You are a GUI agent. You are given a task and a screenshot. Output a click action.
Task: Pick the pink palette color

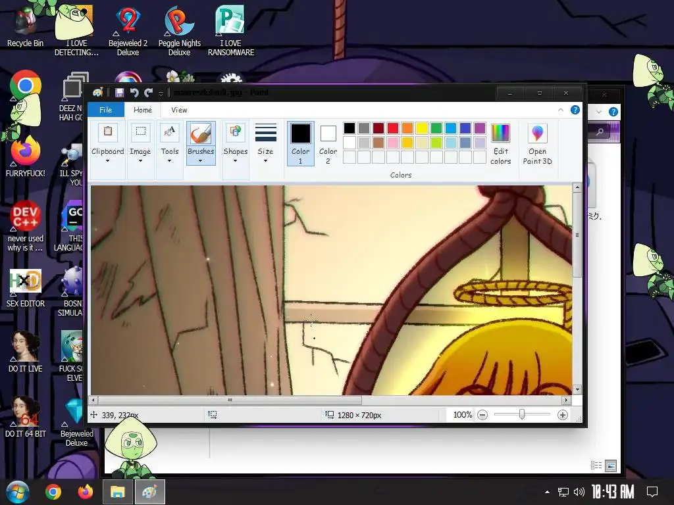tap(393, 142)
